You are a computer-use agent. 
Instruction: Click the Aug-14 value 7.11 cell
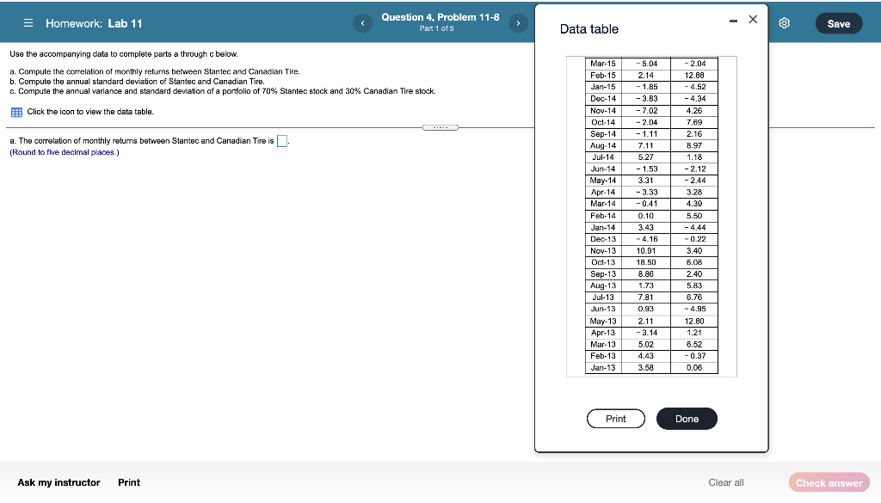click(x=645, y=145)
